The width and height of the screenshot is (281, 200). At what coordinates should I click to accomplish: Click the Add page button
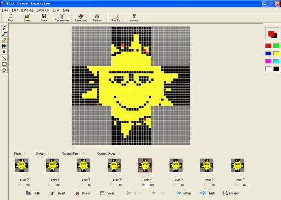33,193
